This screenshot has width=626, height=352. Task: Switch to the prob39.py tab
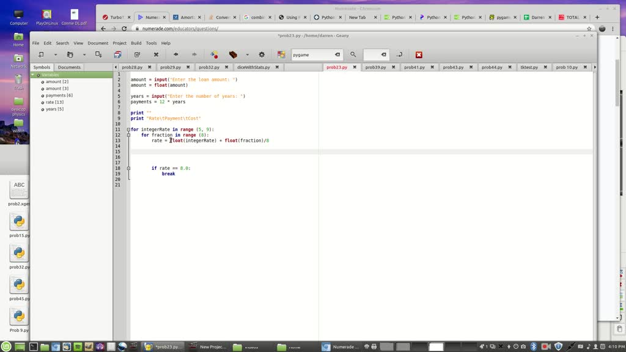(375, 67)
